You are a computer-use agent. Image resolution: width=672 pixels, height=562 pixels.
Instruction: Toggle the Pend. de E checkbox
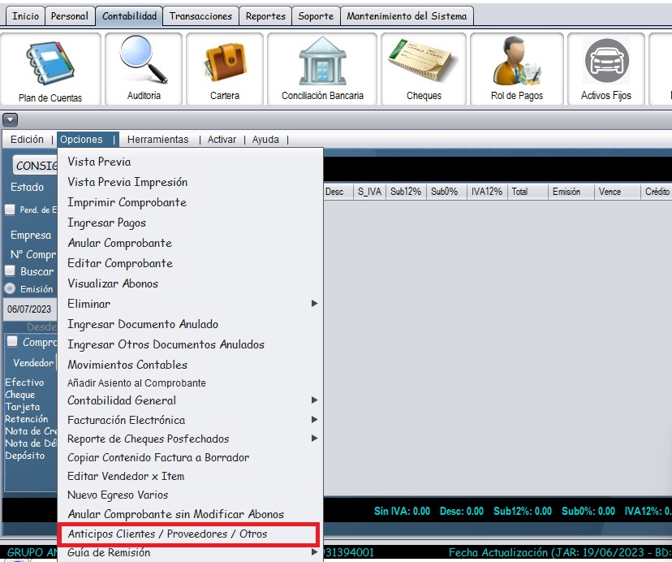[x=10, y=210]
